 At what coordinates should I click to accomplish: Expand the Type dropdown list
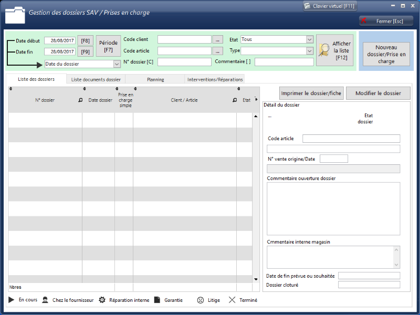click(x=309, y=51)
